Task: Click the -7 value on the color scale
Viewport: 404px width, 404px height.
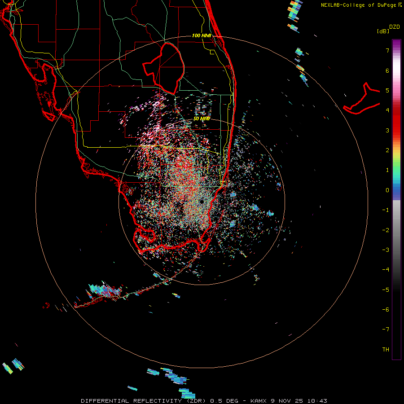Action: point(386,329)
